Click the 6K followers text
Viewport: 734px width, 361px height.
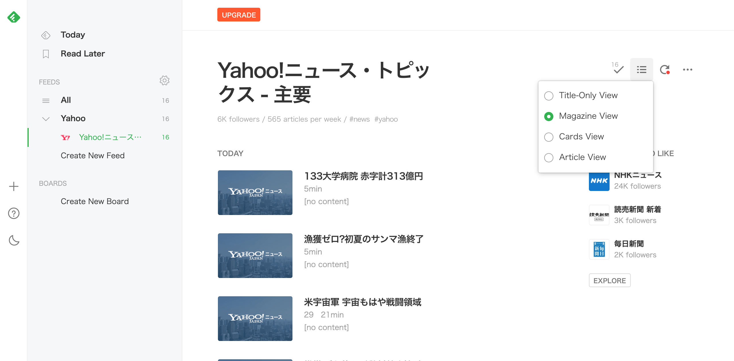click(x=238, y=119)
